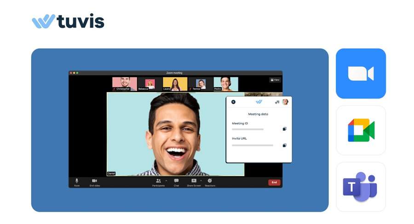This screenshot has width=414, height=224.
Task: Select the Google Meet icon tile
Action: 361,130
